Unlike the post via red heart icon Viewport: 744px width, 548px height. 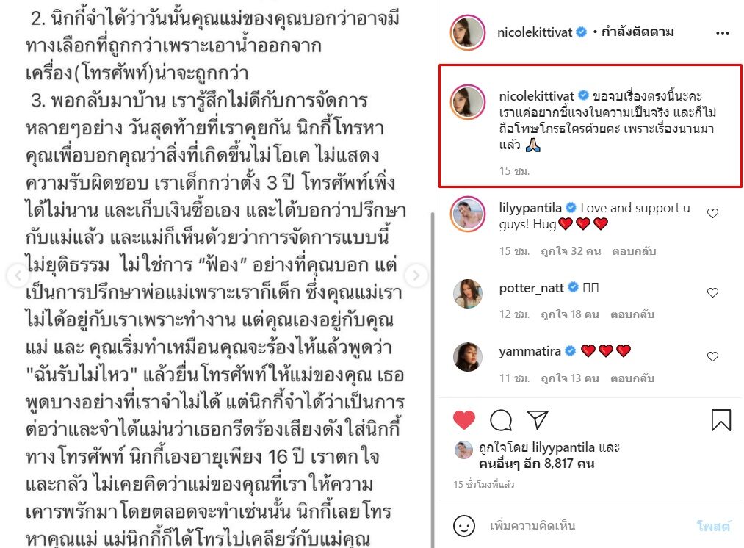pos(464,420)
